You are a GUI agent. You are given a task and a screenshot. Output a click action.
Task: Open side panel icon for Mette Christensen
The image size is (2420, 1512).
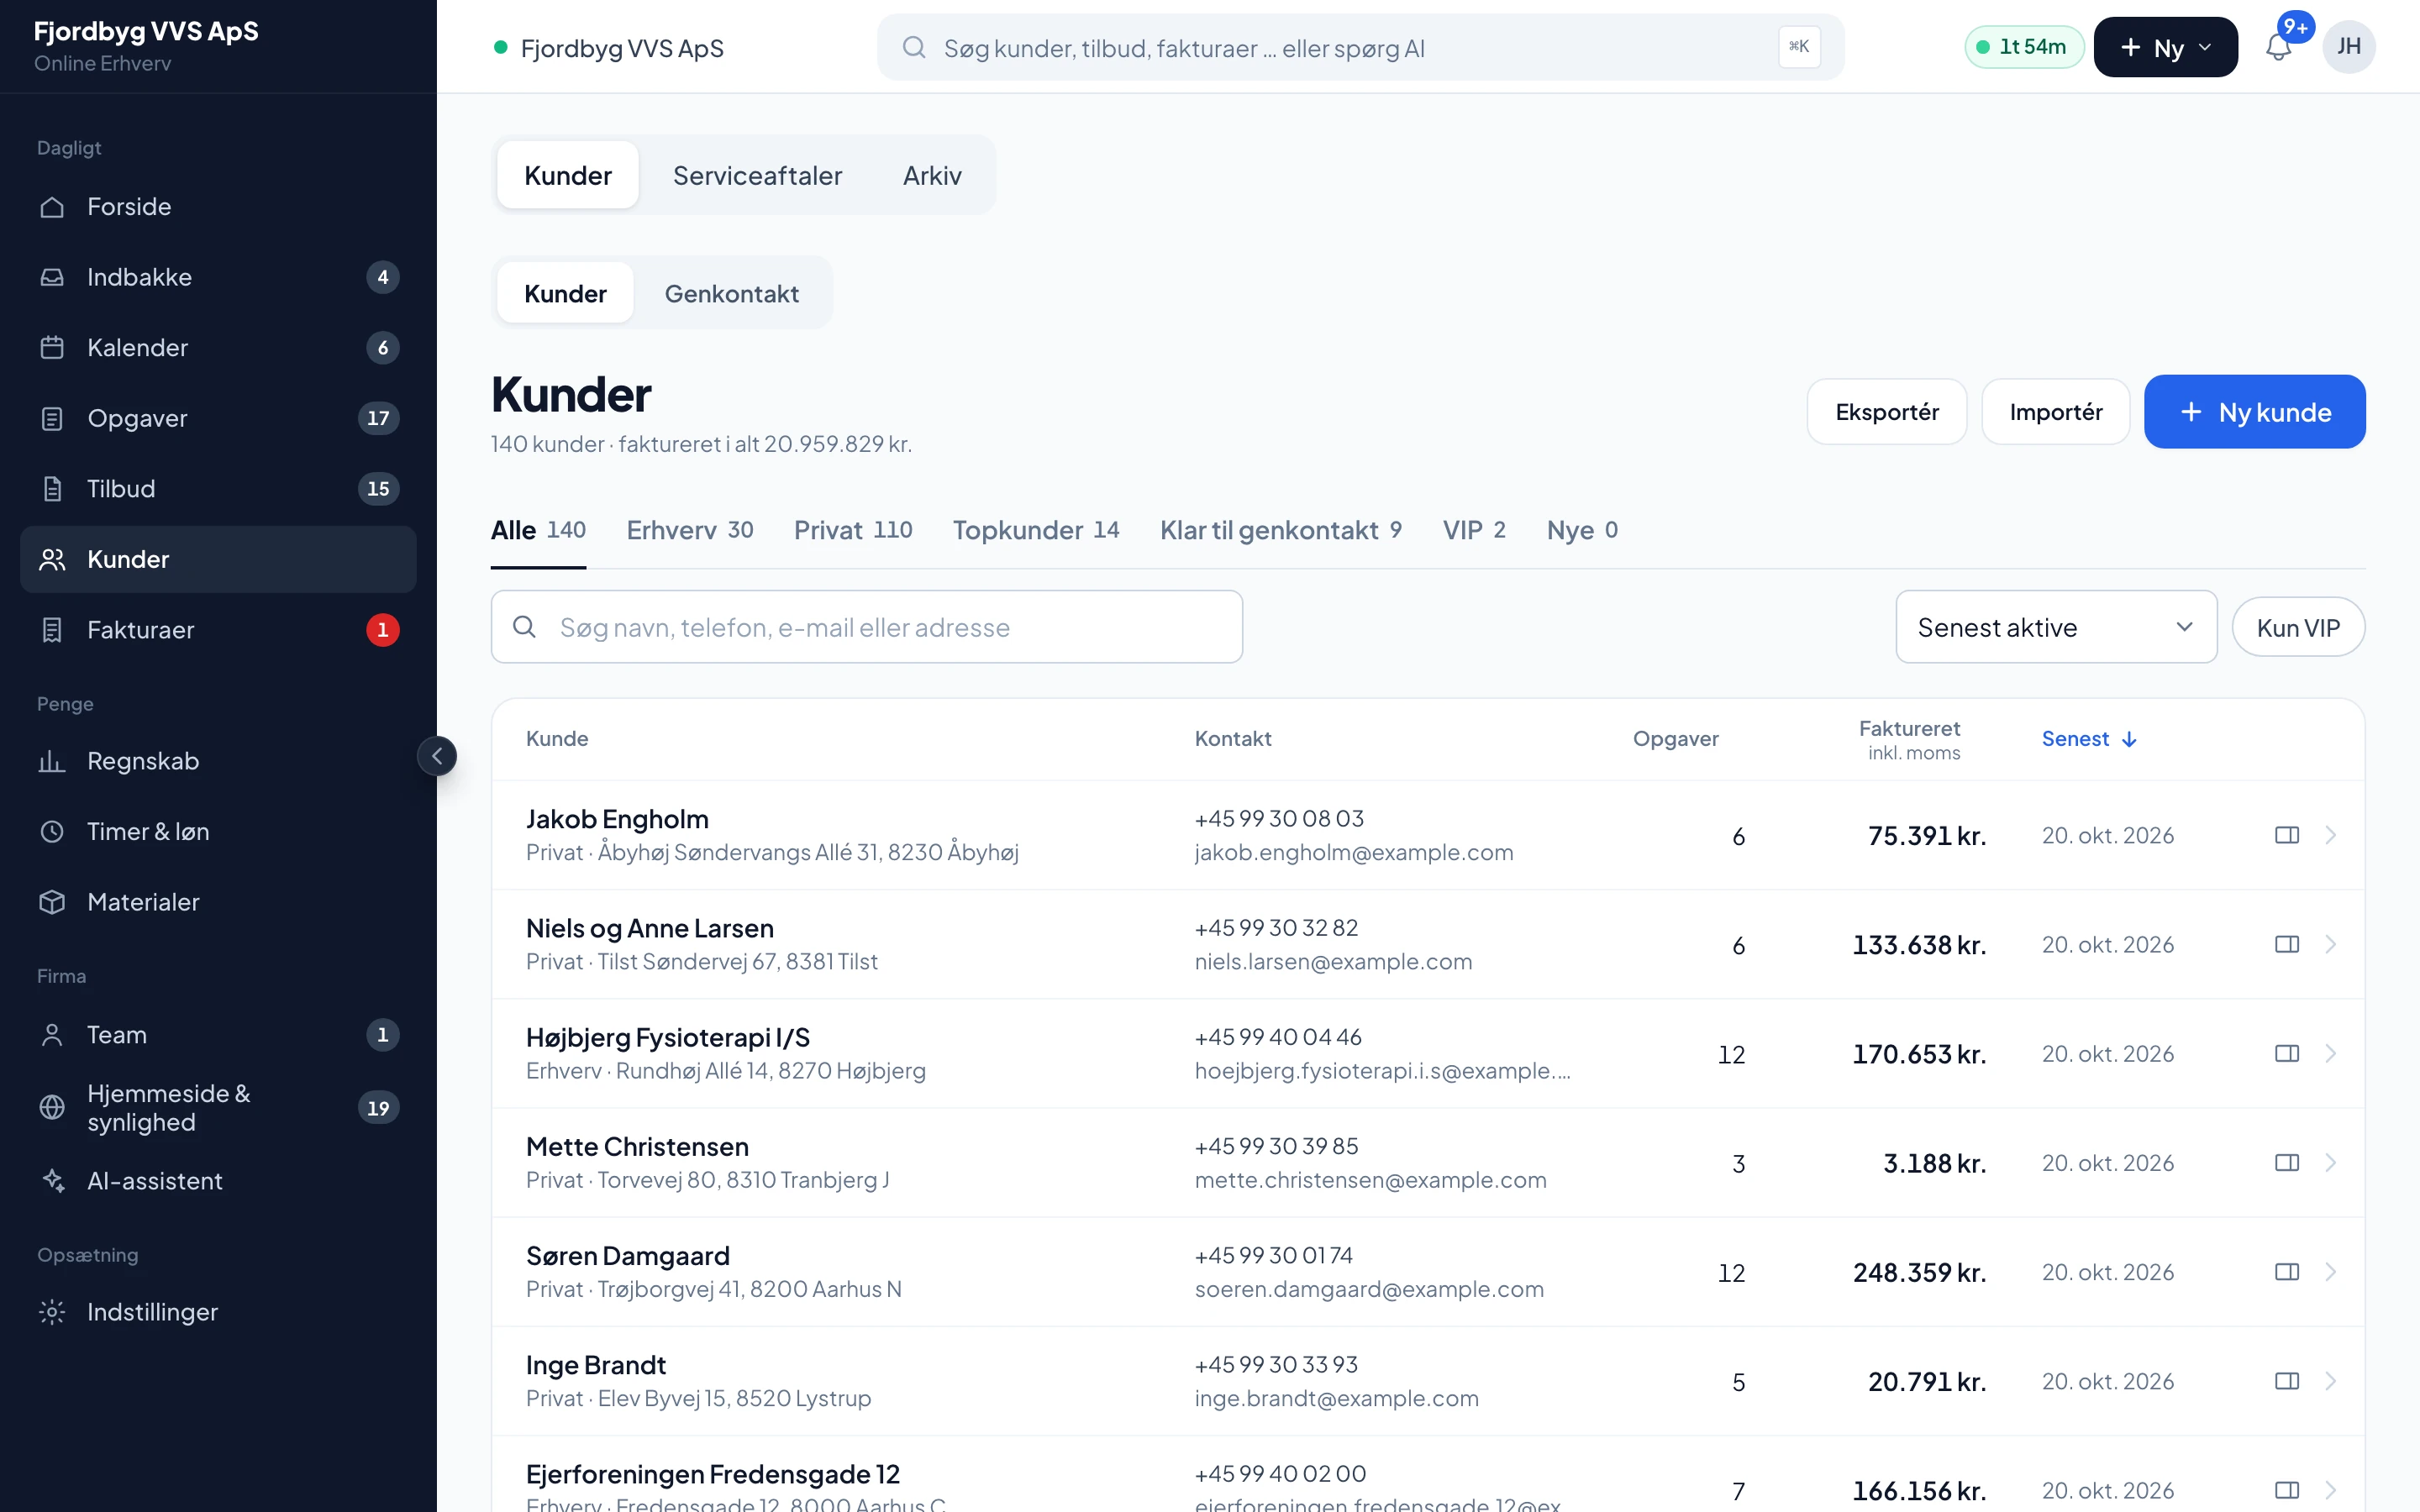pos(2287,1162)
